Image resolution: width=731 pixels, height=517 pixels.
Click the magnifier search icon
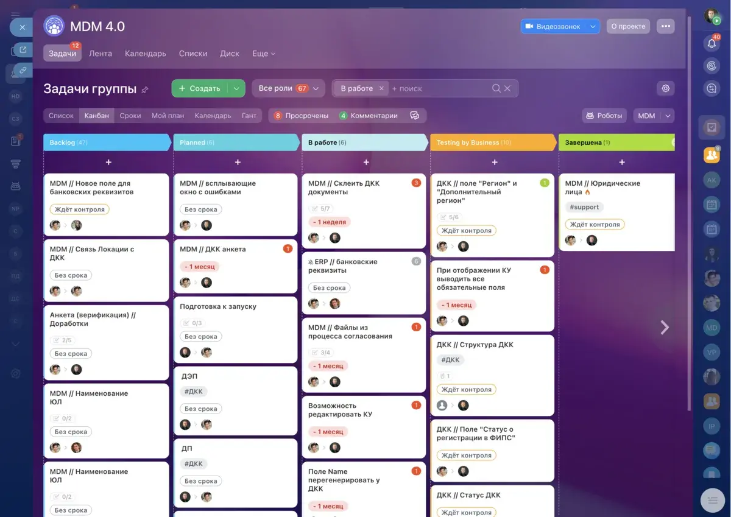pos(496,88)
